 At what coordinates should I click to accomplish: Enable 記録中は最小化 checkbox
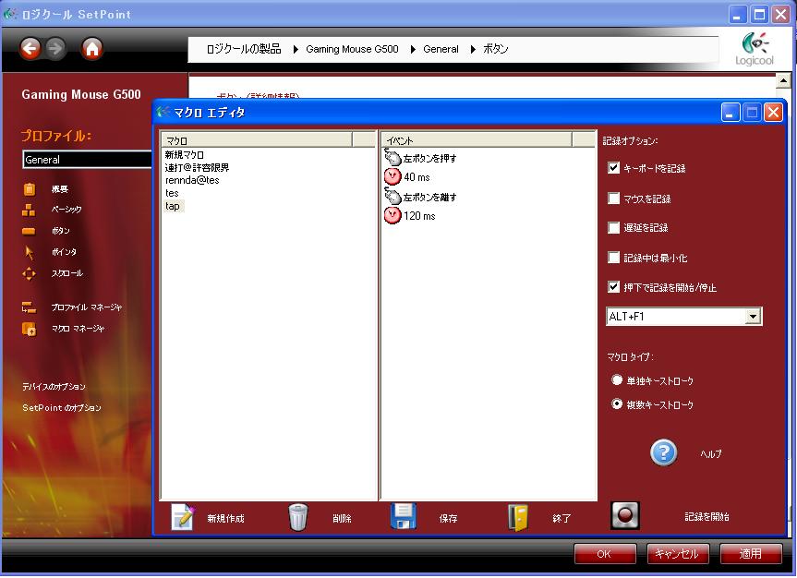pyautogui.click(x=613, y=258)
